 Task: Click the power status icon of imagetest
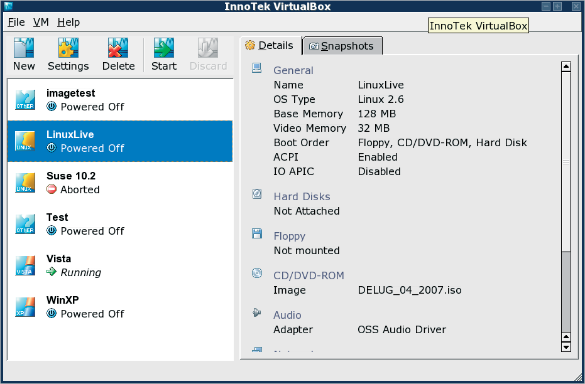[x=52, y=107]
